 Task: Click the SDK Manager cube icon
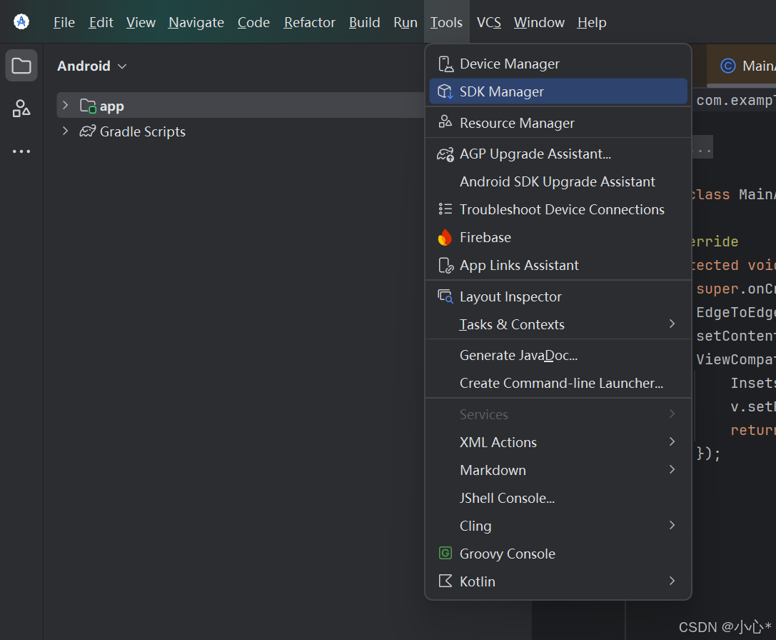point(445,91)
